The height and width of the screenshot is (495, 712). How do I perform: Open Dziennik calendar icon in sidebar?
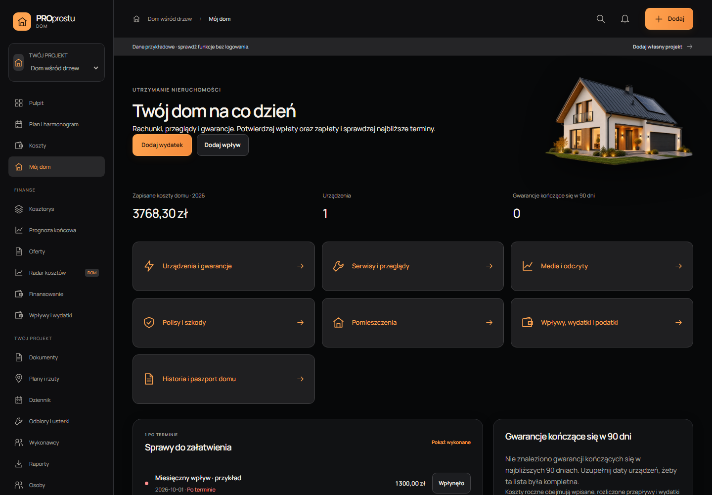pyautogui.click(x=19, y=400)
